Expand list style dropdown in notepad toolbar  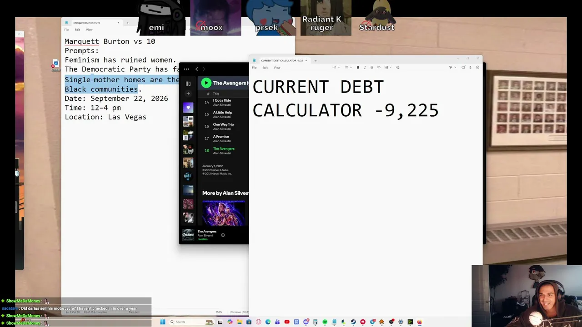(347, 67)
